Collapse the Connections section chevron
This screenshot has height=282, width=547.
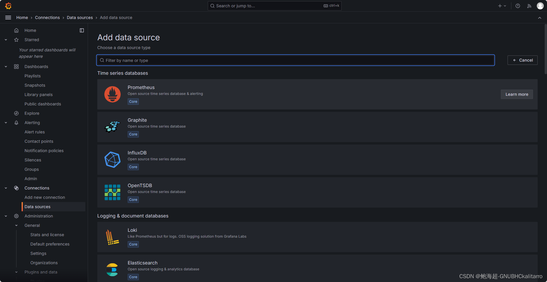pos(6,188)
